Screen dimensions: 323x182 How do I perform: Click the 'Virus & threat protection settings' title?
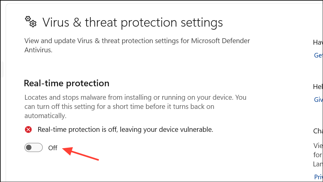tap(132, 22)
